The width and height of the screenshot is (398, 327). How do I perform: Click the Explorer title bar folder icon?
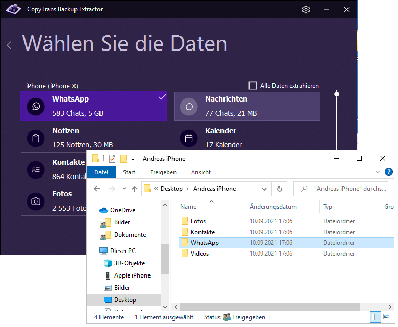(96, 158)
